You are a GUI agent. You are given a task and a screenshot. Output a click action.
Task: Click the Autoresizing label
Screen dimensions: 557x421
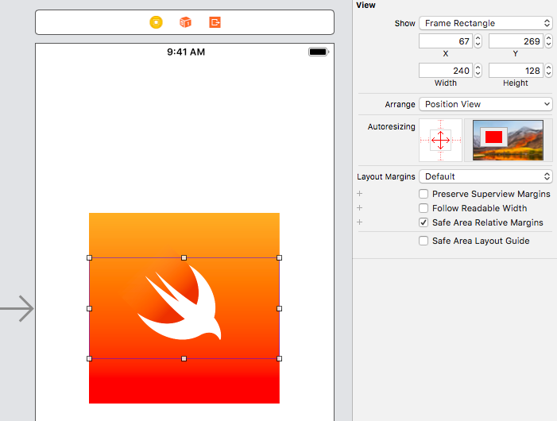(391, 126)
